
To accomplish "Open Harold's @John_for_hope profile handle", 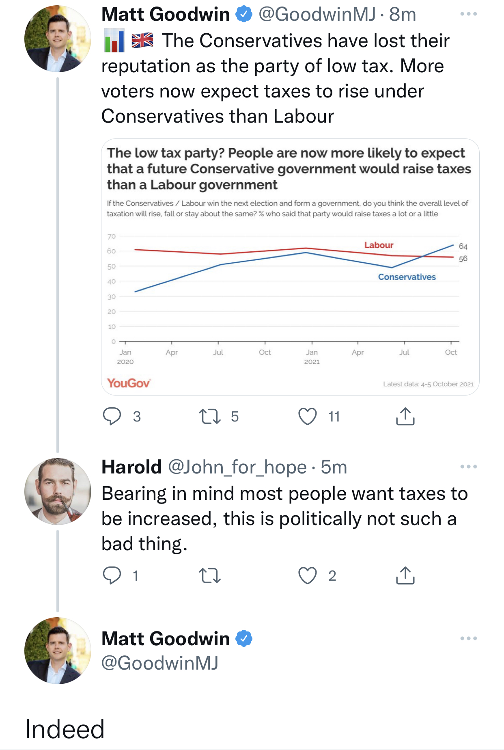I will [x=237, y=467].
